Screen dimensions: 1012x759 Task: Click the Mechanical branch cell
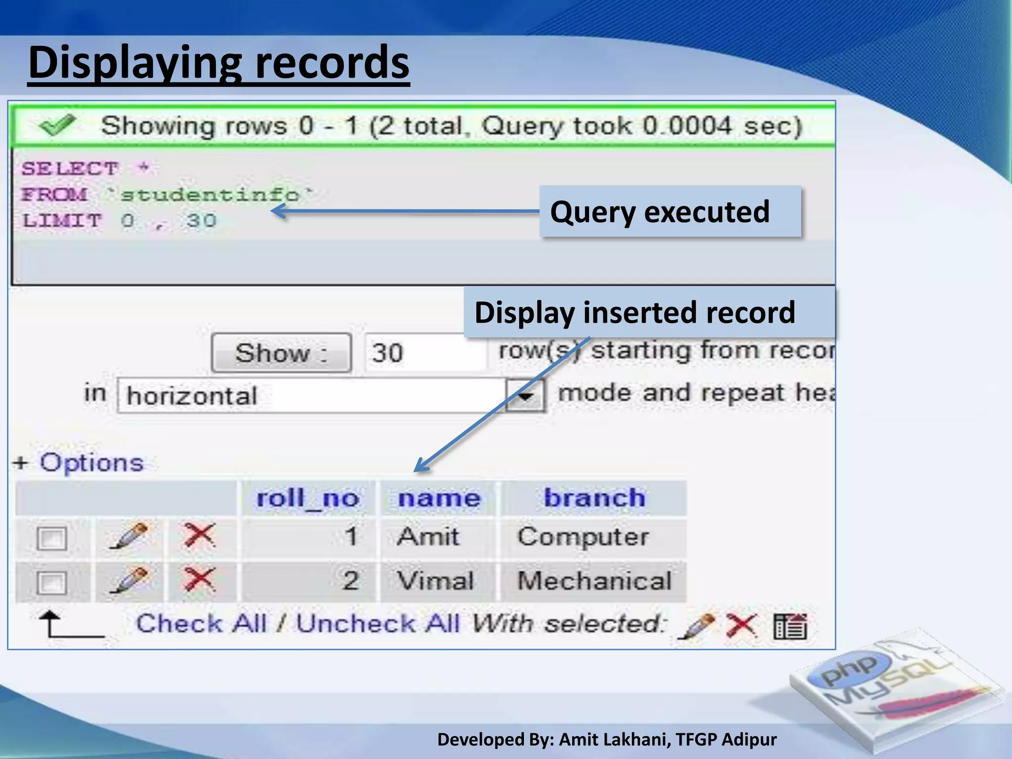tap(594, 582)
